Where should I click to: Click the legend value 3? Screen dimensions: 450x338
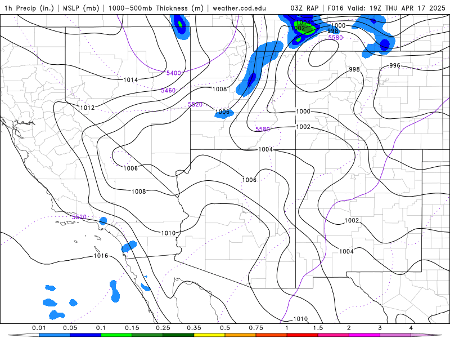380,328
